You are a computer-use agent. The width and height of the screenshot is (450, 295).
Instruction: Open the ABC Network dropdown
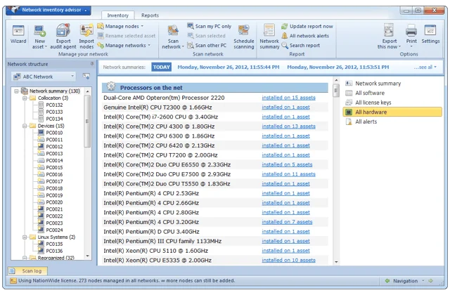tap(44, 77)
